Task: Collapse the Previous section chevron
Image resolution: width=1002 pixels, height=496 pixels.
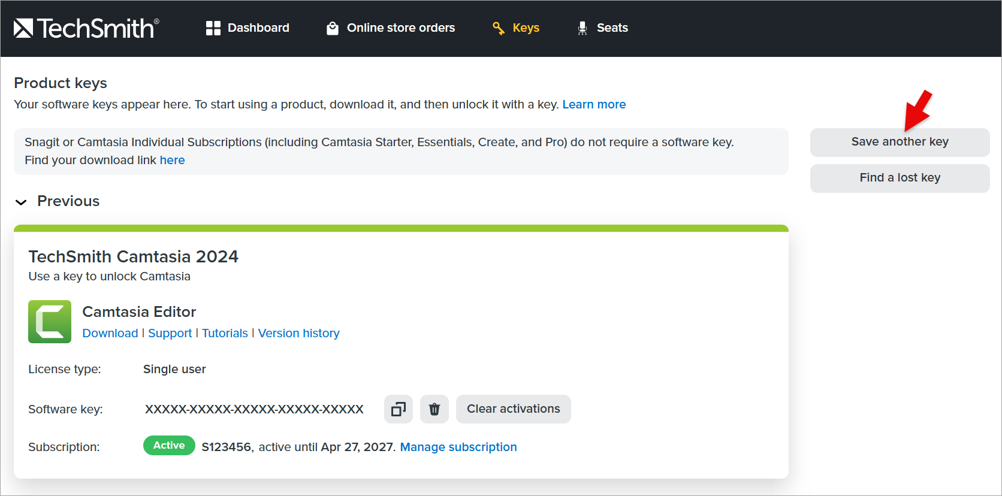Action: pyautogui.click(x=21, y=202)
